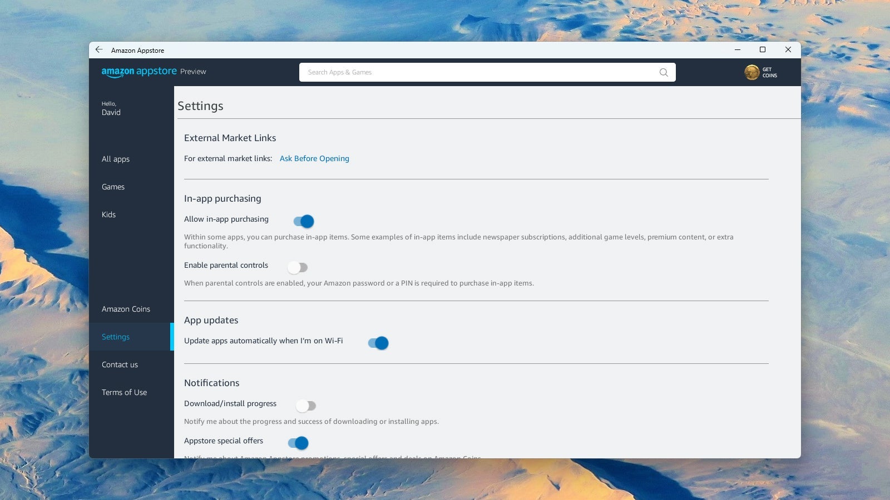890x500 pixels.
Task: Enable parental controls
Action: (298, 267)
